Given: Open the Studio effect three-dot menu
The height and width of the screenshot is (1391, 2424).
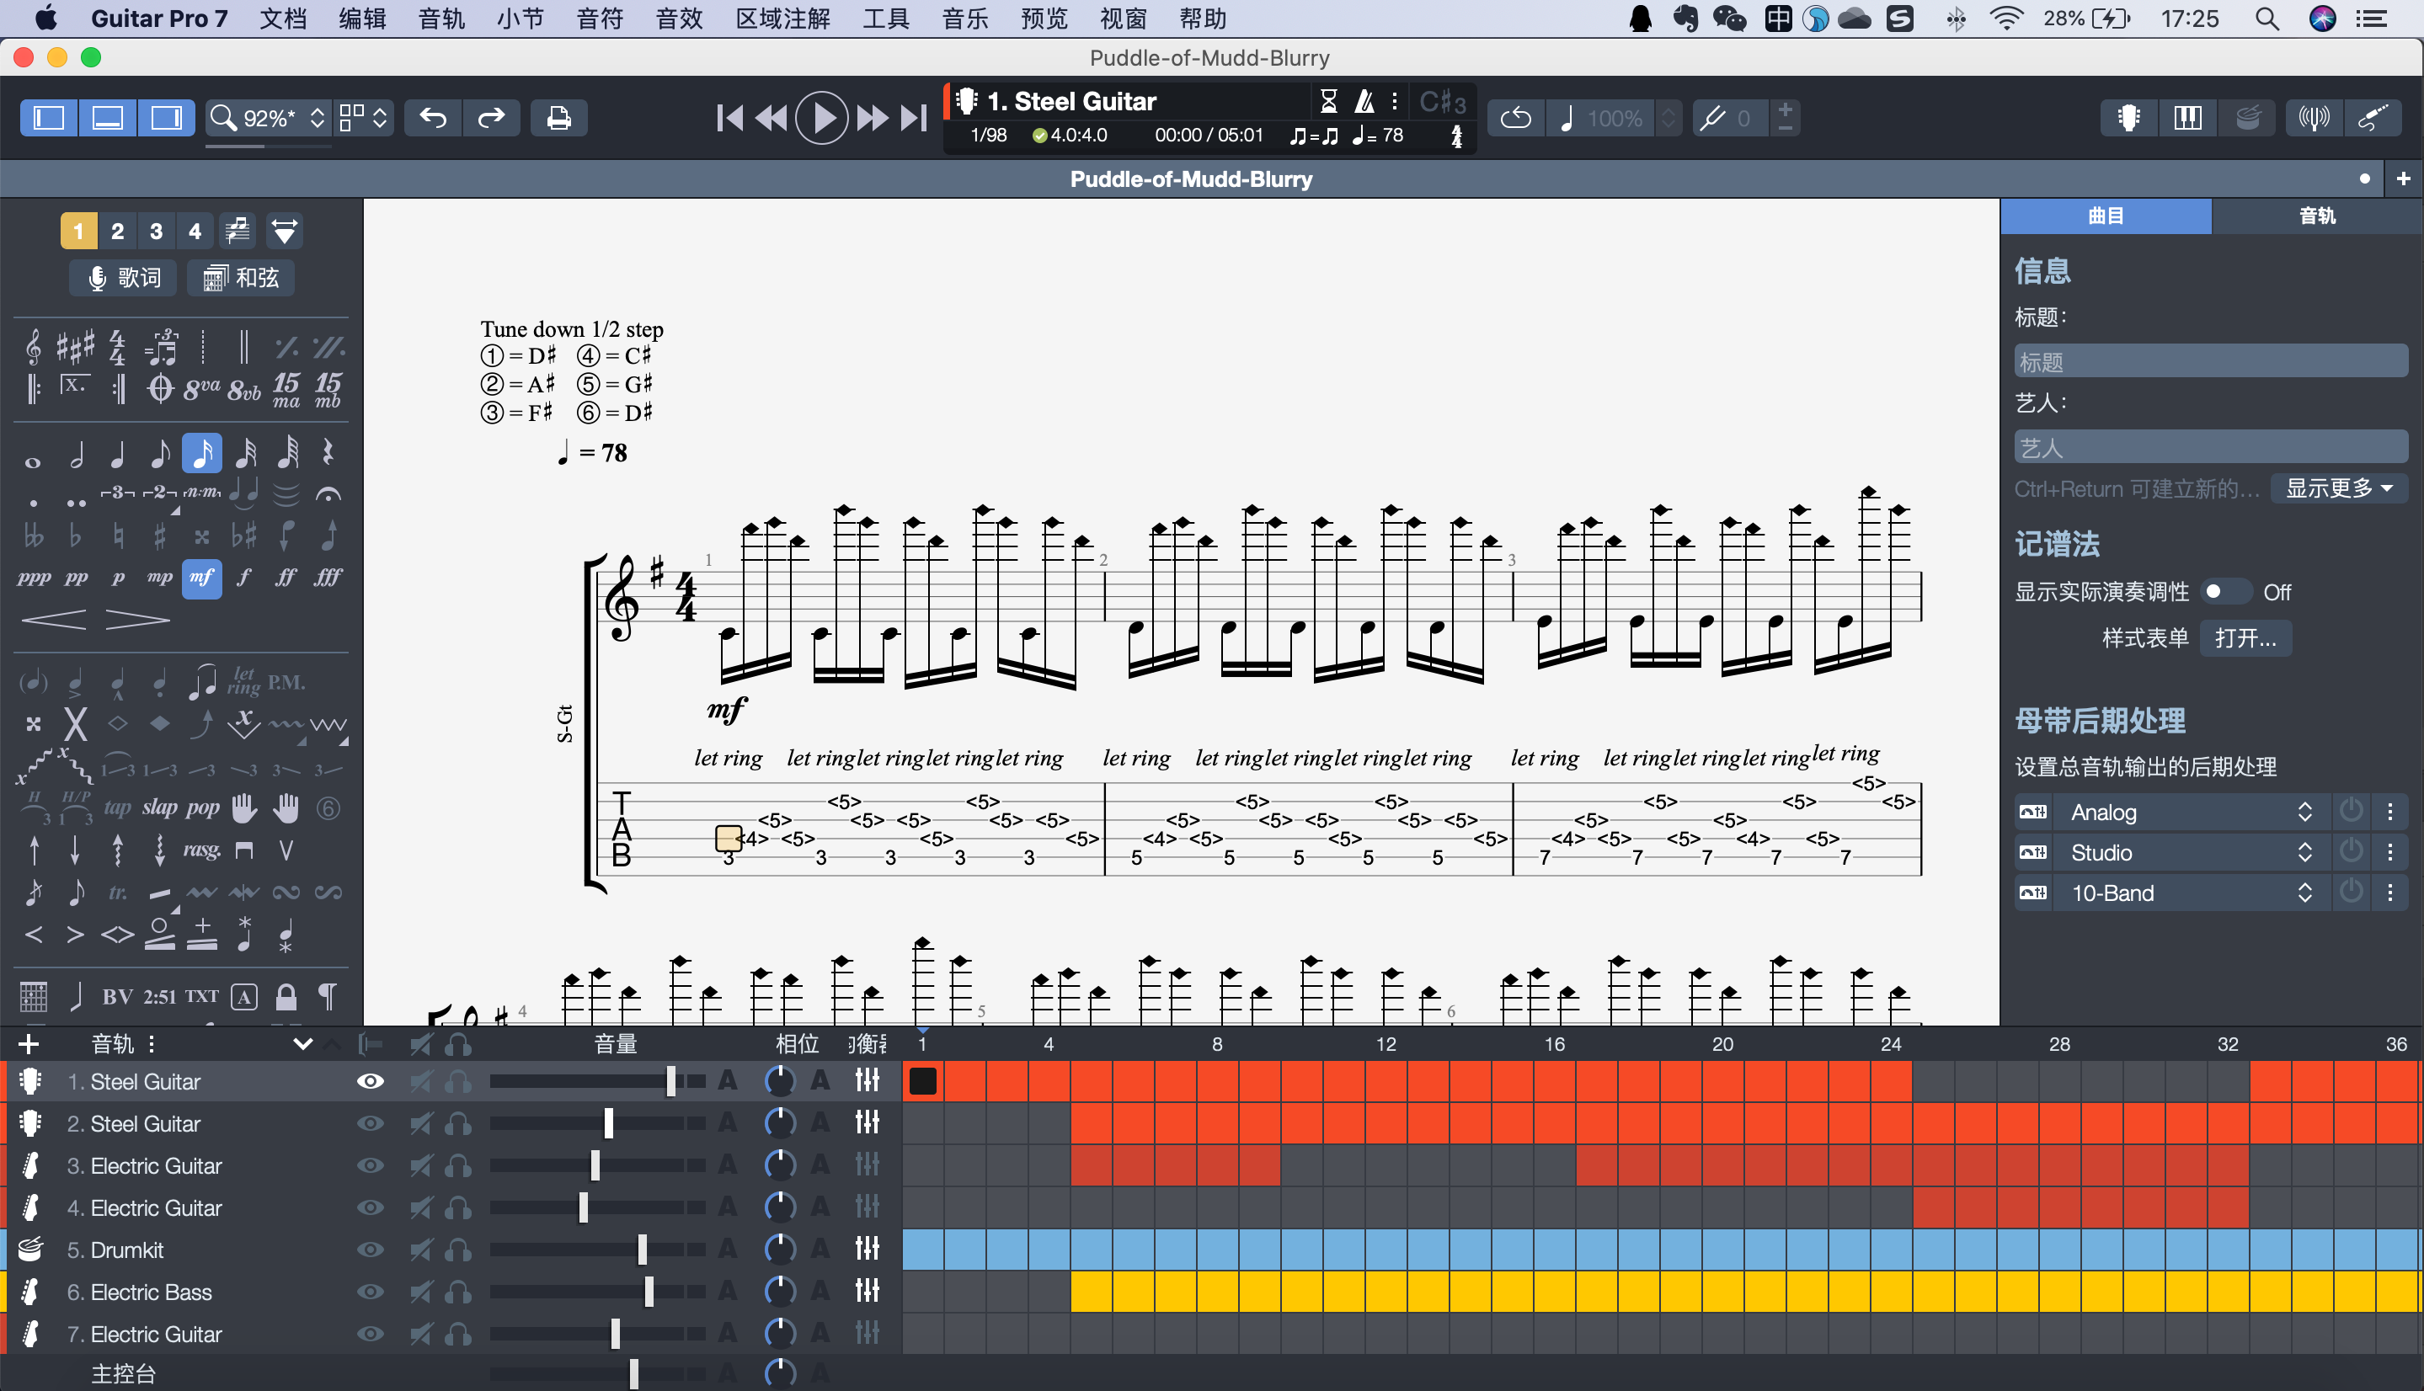Looking at the screenshot, I should (x=2390, y=852).
